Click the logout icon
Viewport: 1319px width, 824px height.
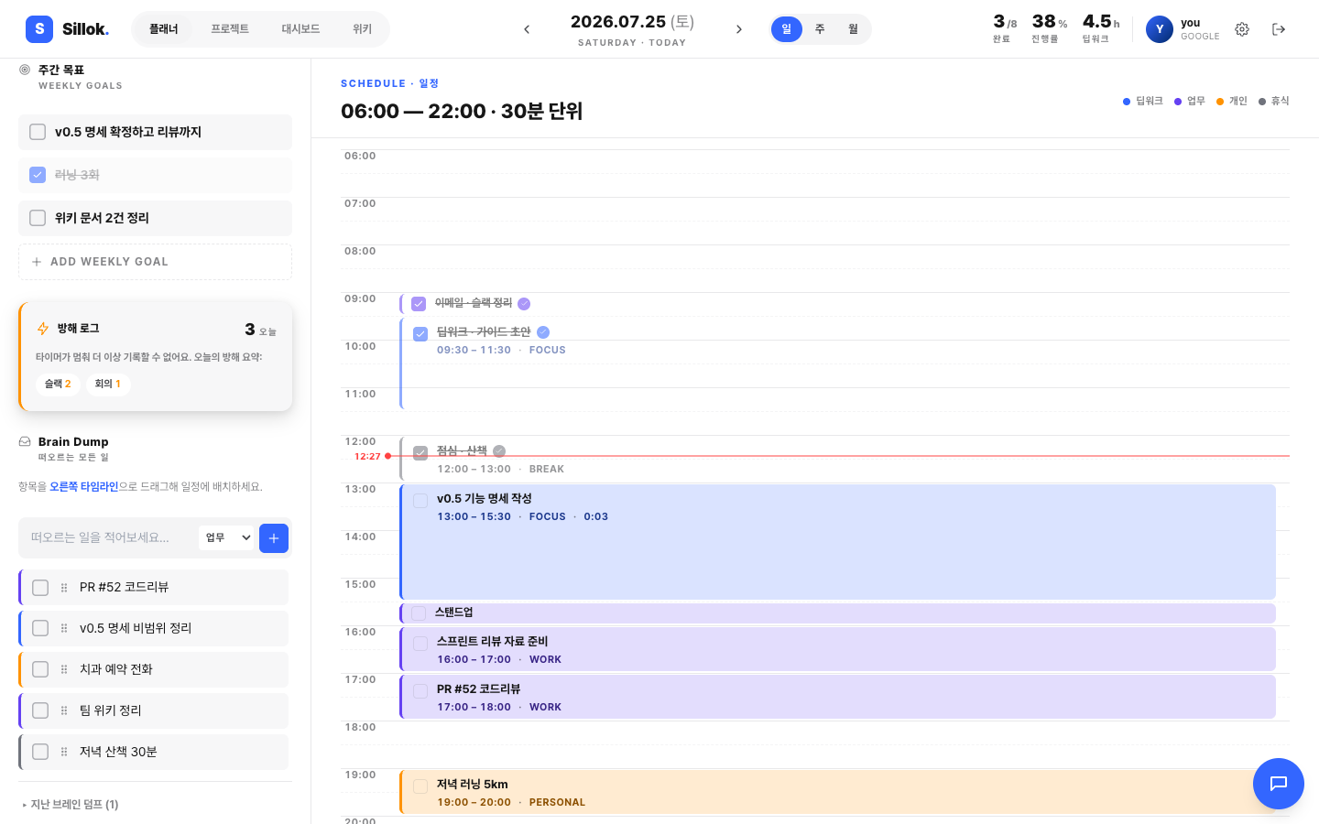pos(1279,29)
